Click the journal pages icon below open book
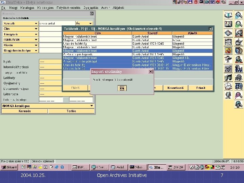 (228, 24)
